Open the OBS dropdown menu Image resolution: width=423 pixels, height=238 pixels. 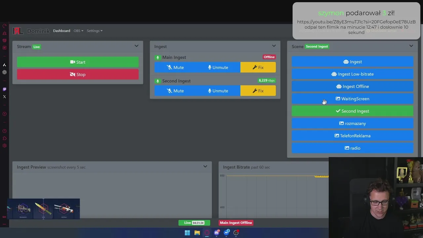tap(78, 31)
